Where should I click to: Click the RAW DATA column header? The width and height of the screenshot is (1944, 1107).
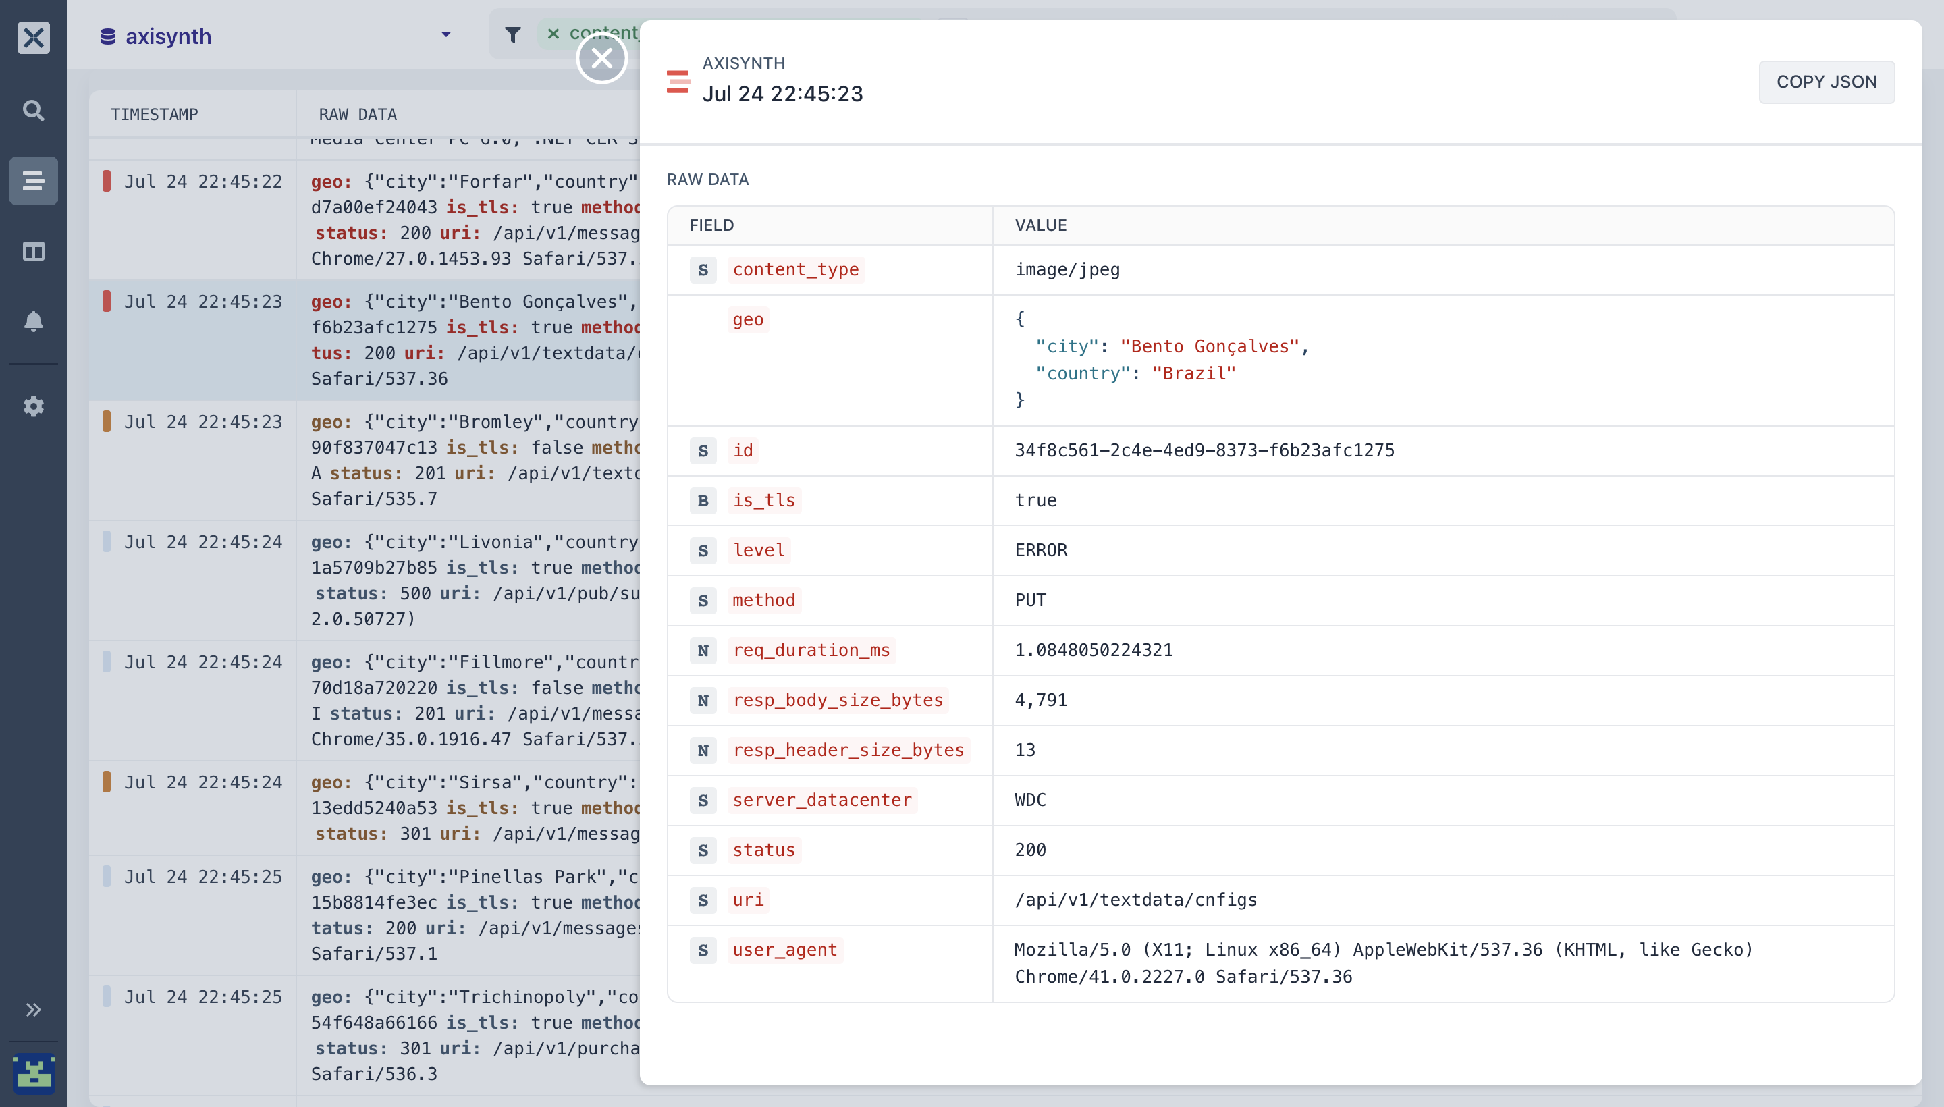pos(357,114)
